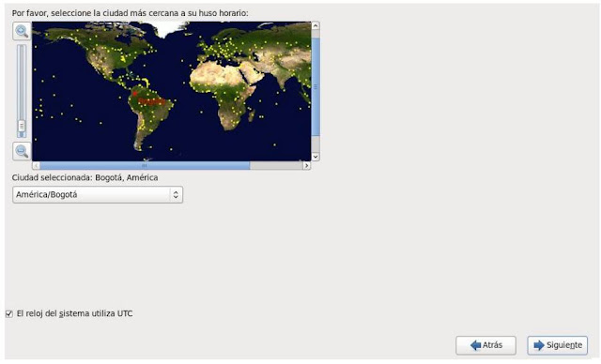
Task: Click the zoom in magnifier icon
Action: [22, 31]
